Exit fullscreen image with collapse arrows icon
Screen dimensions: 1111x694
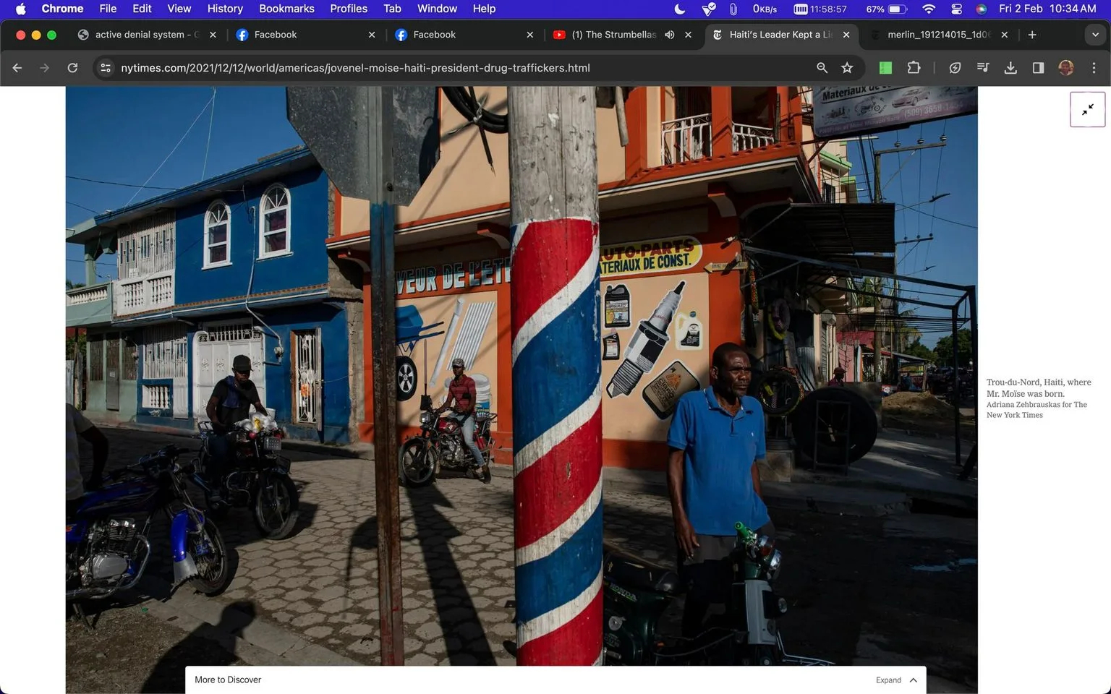[x=1087, y=110]
